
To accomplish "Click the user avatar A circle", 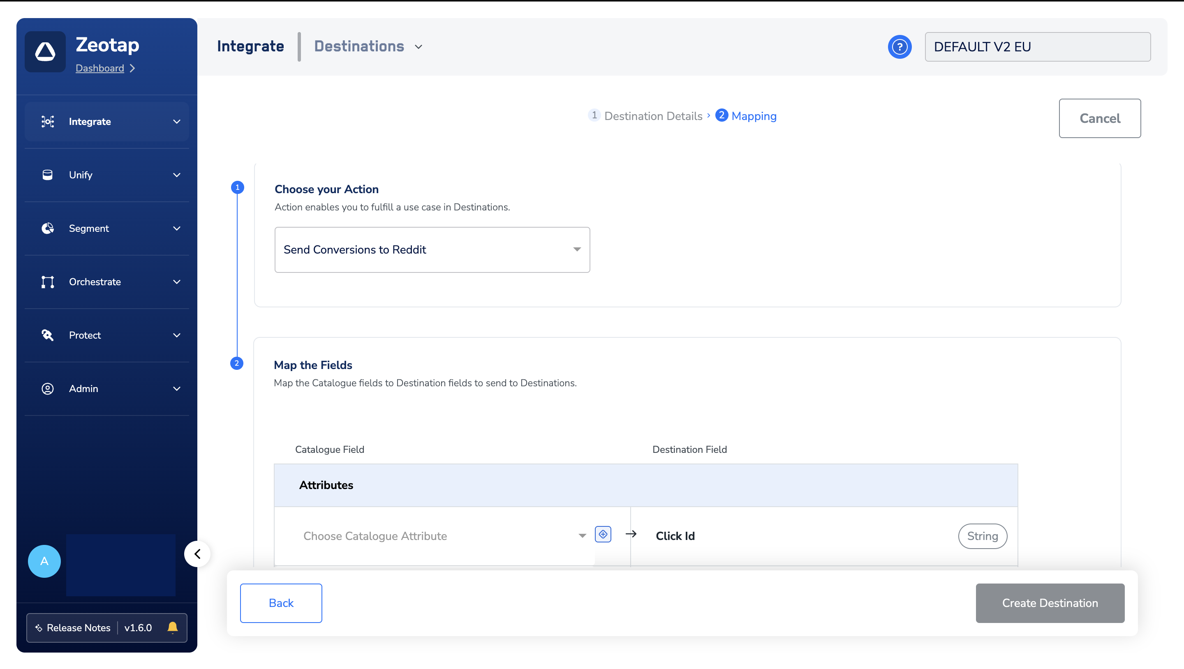I will [x=44, y=561].
